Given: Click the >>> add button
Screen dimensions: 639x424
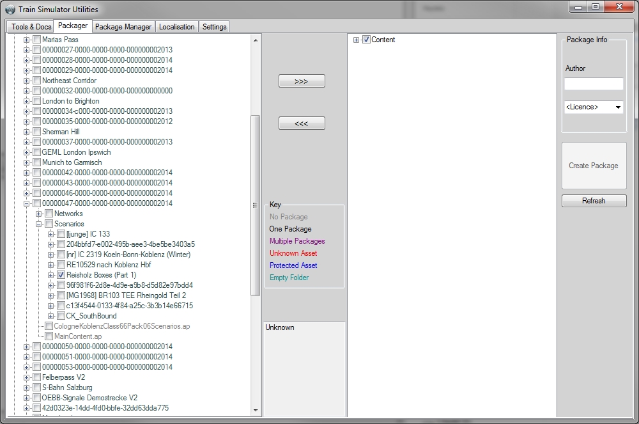Looking at the screenshot, I should point(302,81).
